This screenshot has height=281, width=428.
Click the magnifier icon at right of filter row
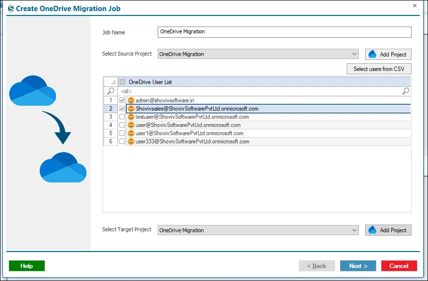406,91
